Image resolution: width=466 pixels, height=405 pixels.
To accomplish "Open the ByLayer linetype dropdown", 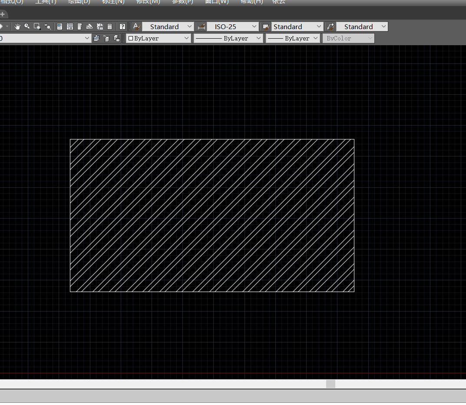I will 228,38.
